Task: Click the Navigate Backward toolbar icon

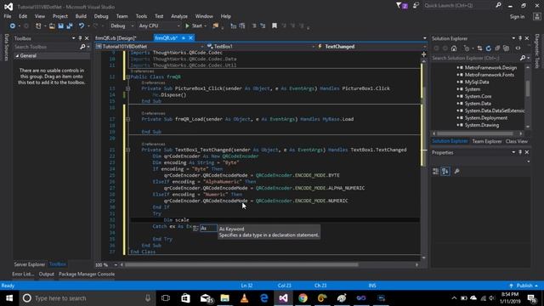Action: pos(13,26)
